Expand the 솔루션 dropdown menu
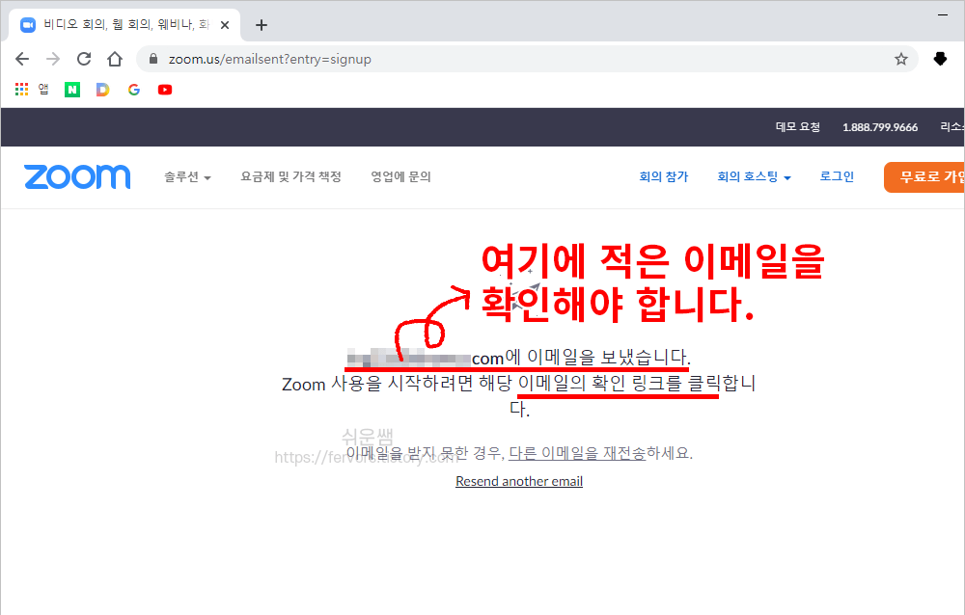 tap(187, 177)
